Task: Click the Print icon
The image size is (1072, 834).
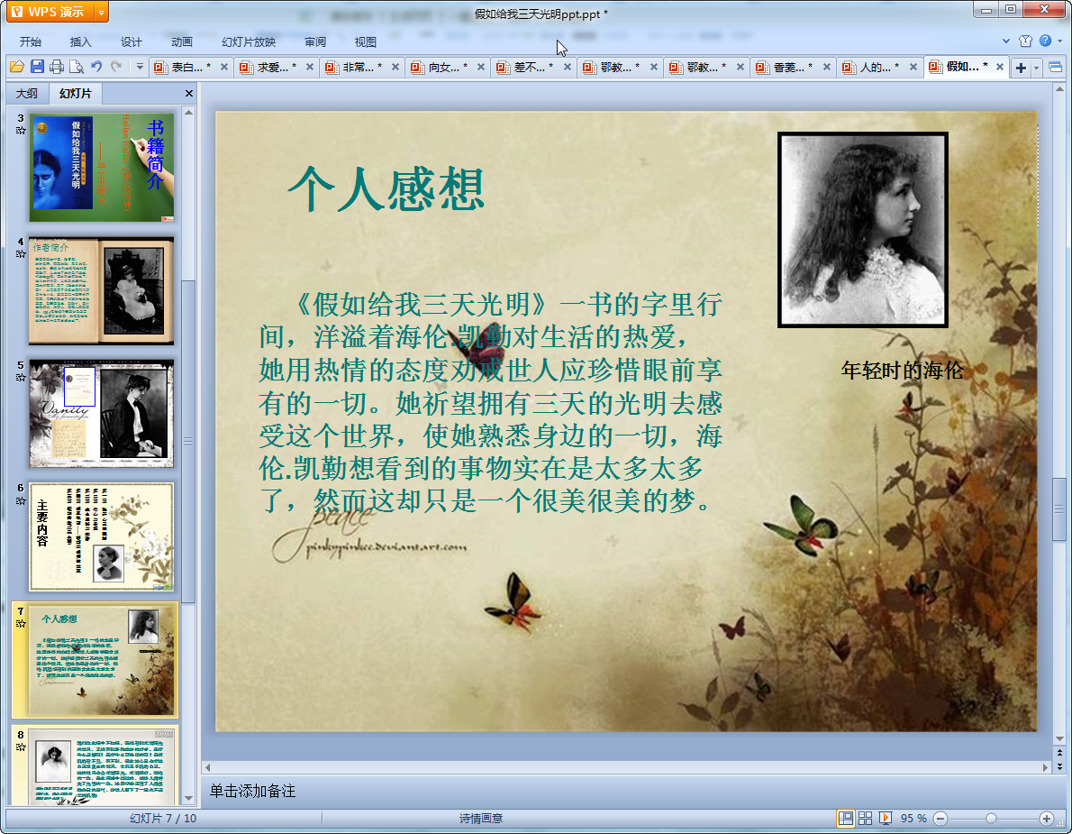Action: click(57, 67)
